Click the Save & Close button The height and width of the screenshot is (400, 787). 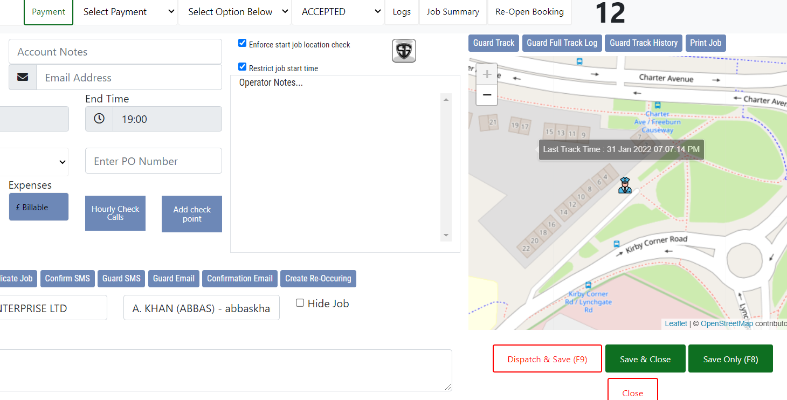pyautogui.click(x=645, y=358)
